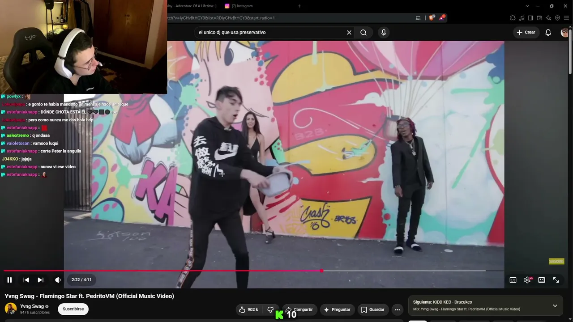Toggle the browser sidebar panel
The width and height of the screenshot is (573, 322).
(530, 18)
